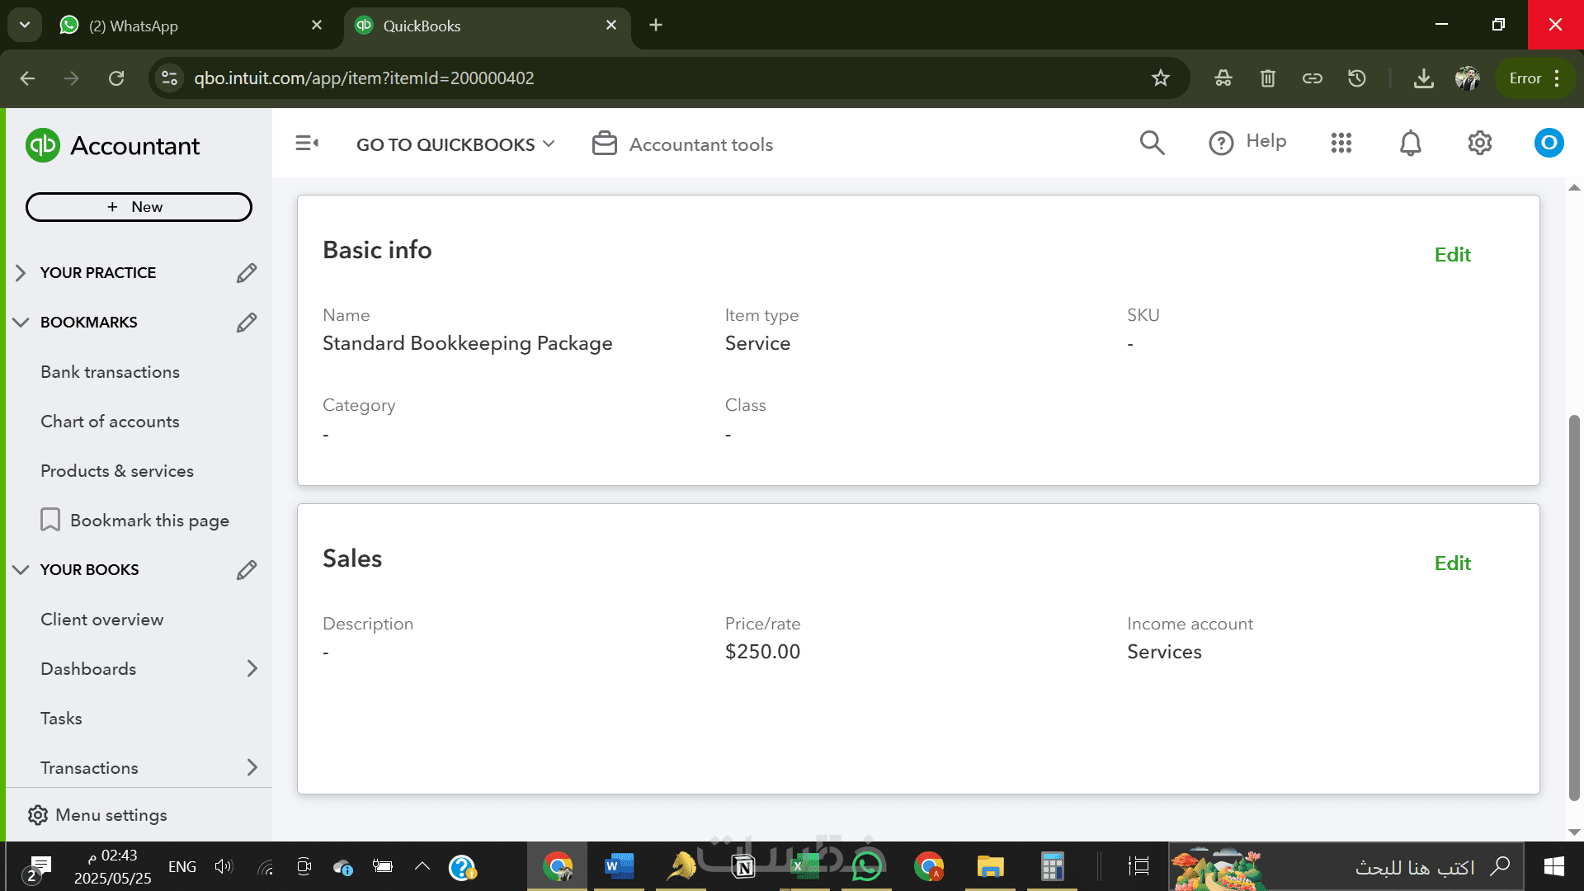1584x891 pixels.
Task: Click the search magnifier icon in header
Action: [x=1152, y=144]
